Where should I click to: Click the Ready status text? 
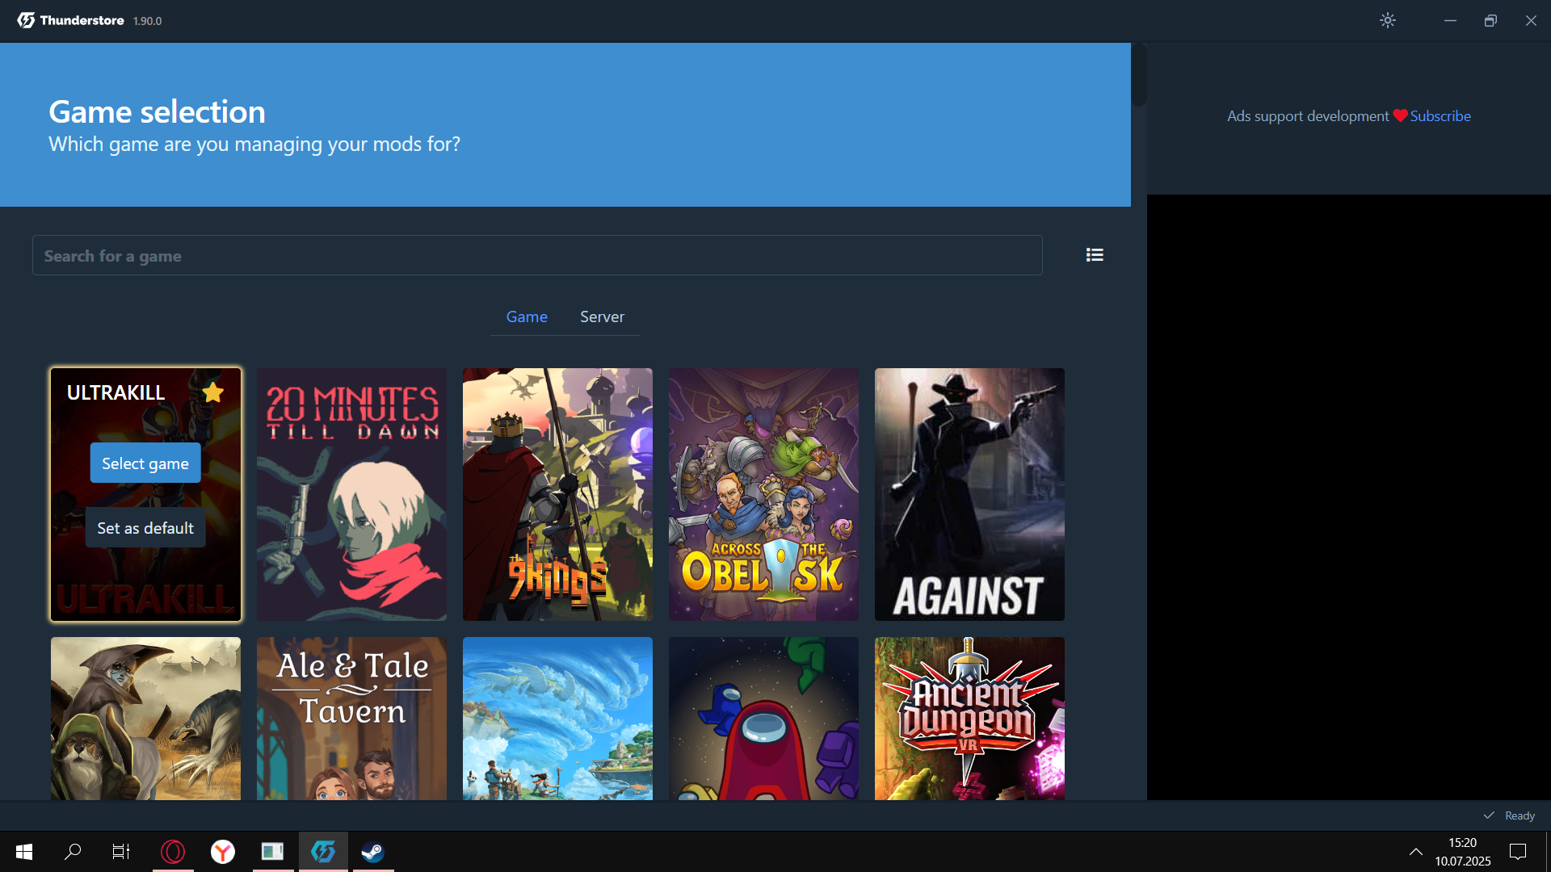[x=1519, y=816]
